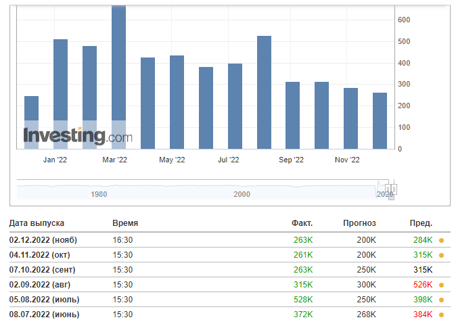Click the Aug '22 bar peaking above 500

(264, 93)
